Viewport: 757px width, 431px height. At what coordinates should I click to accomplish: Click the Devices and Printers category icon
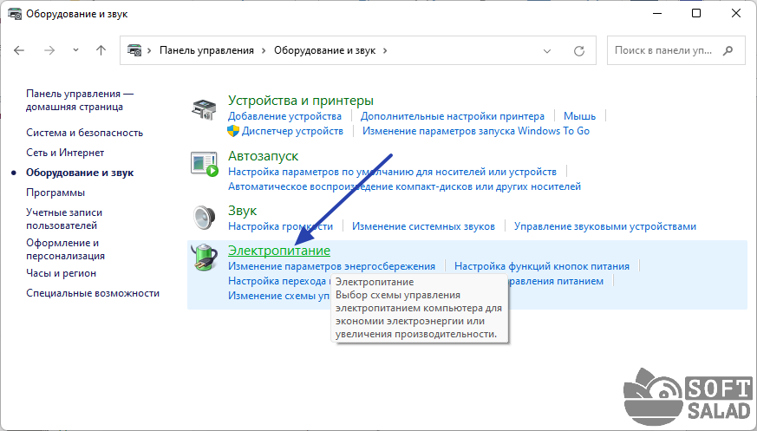click(205, 109)
